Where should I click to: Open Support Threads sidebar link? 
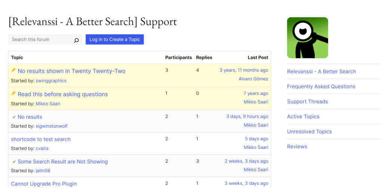(307, 101)
